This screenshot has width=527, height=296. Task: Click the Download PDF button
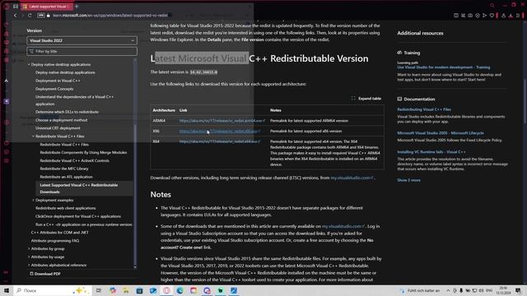pos(45,274)
